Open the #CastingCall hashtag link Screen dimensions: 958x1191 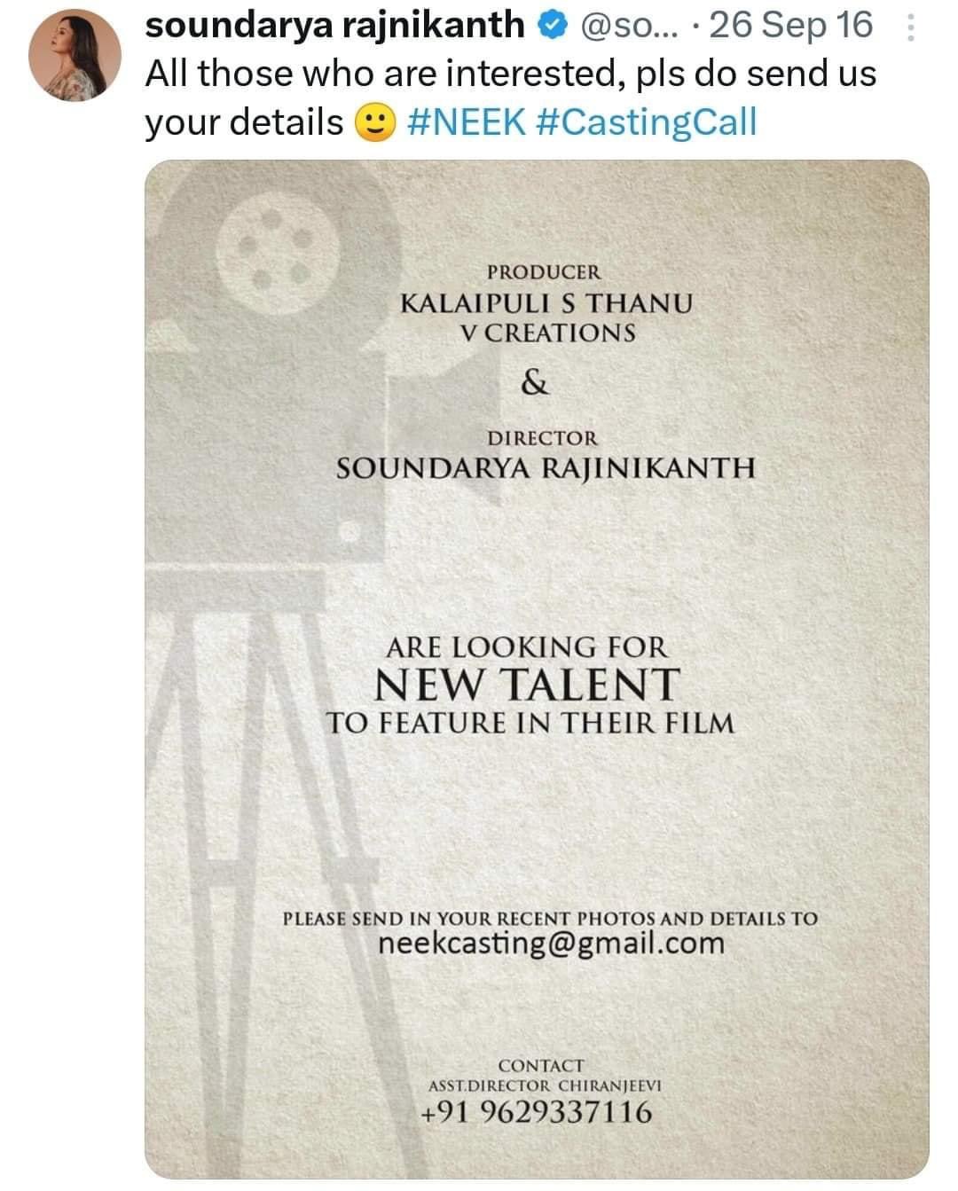point(647,121)
